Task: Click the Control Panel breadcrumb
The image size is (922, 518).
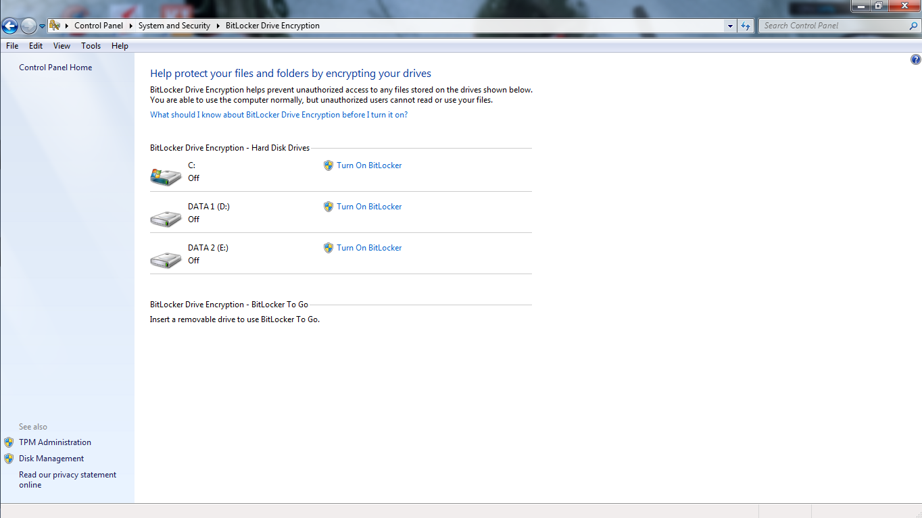Action: pos(99,26)
